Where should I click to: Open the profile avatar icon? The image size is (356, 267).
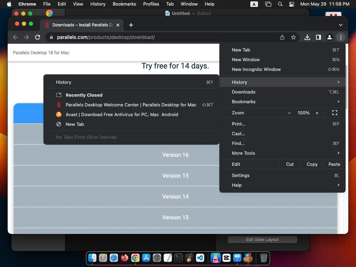[x=330, y=37]
